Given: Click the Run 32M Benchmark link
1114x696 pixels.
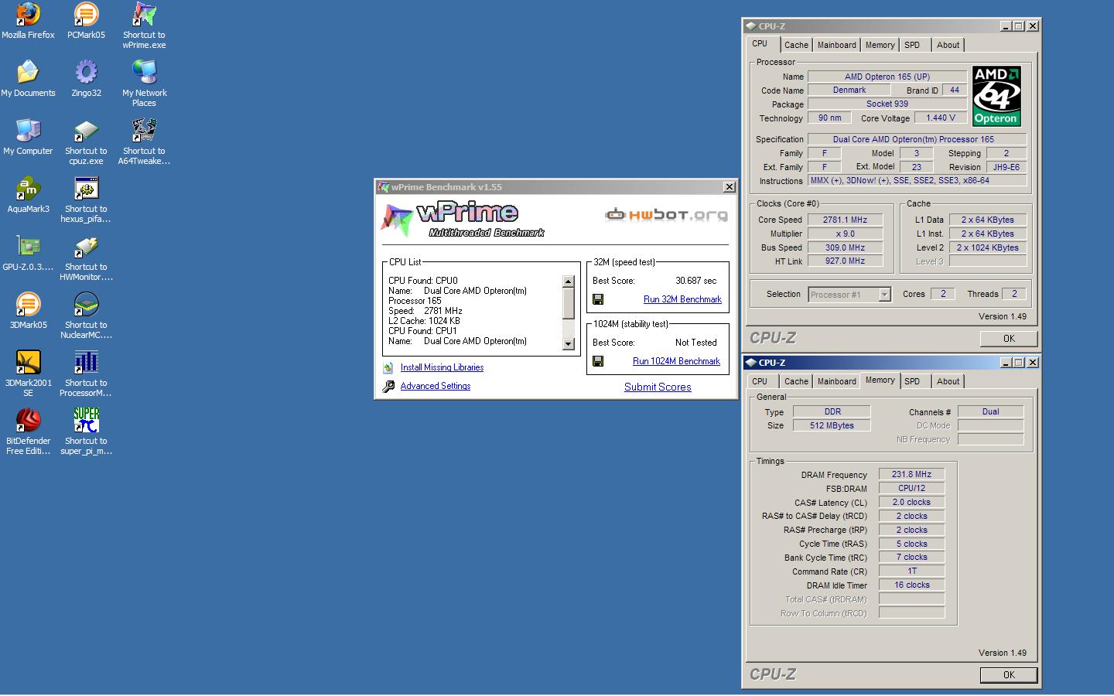Looking at the screenshot, I should [x=682, y=299].
